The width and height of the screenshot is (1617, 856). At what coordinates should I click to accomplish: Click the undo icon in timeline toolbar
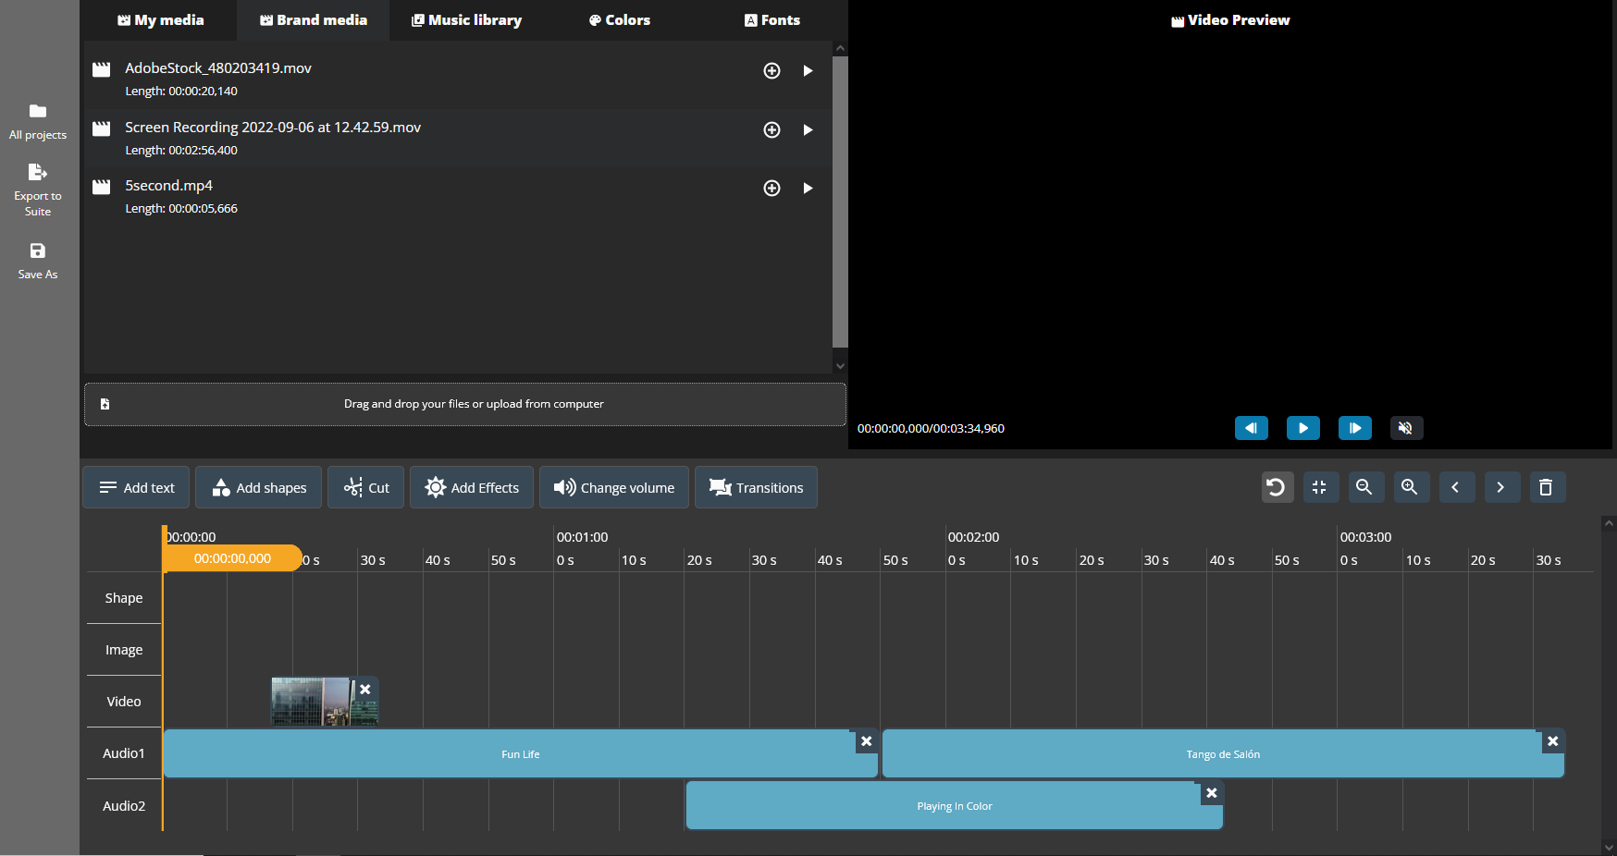[x=1277, y=487]
